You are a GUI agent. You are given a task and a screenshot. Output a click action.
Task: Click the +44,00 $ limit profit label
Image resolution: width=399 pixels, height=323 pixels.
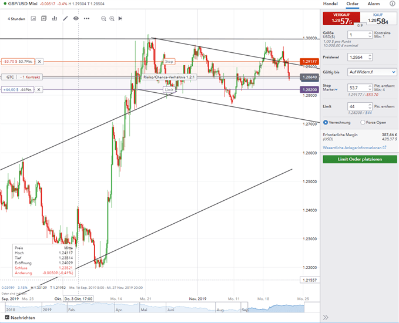click(17, 89)
